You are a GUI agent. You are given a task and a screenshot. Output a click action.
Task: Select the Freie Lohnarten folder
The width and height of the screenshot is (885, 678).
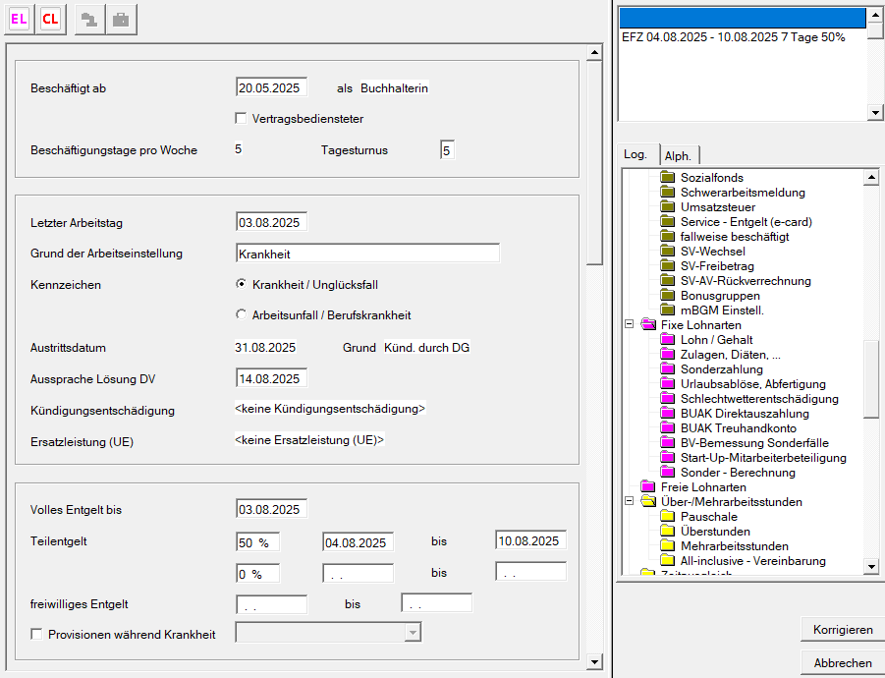coord(648,487)
